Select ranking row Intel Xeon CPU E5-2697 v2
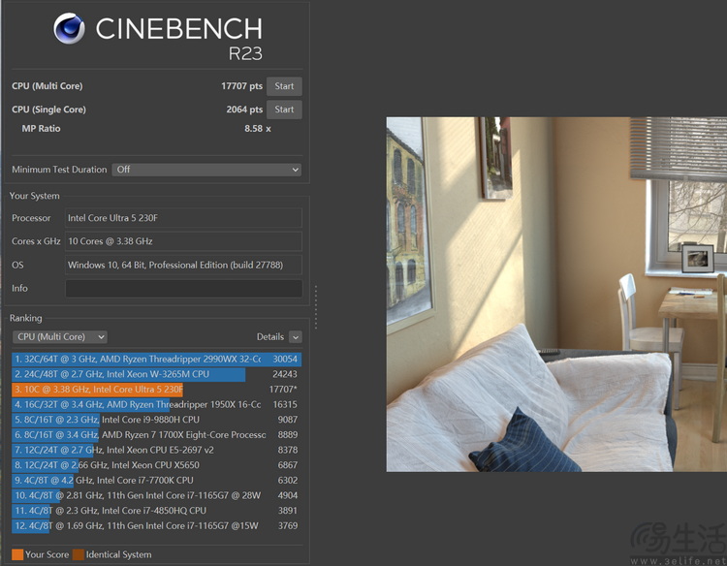The height and width of the screenshot is (566, 727). click(157, 450)
